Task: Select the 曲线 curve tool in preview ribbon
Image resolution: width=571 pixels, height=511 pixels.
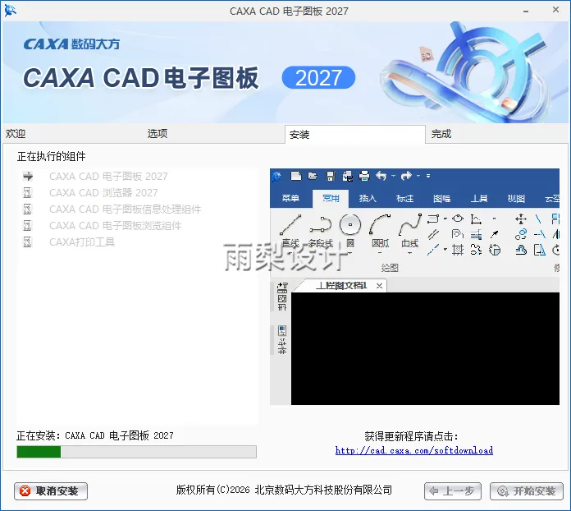Action: (x=410, y=231)
